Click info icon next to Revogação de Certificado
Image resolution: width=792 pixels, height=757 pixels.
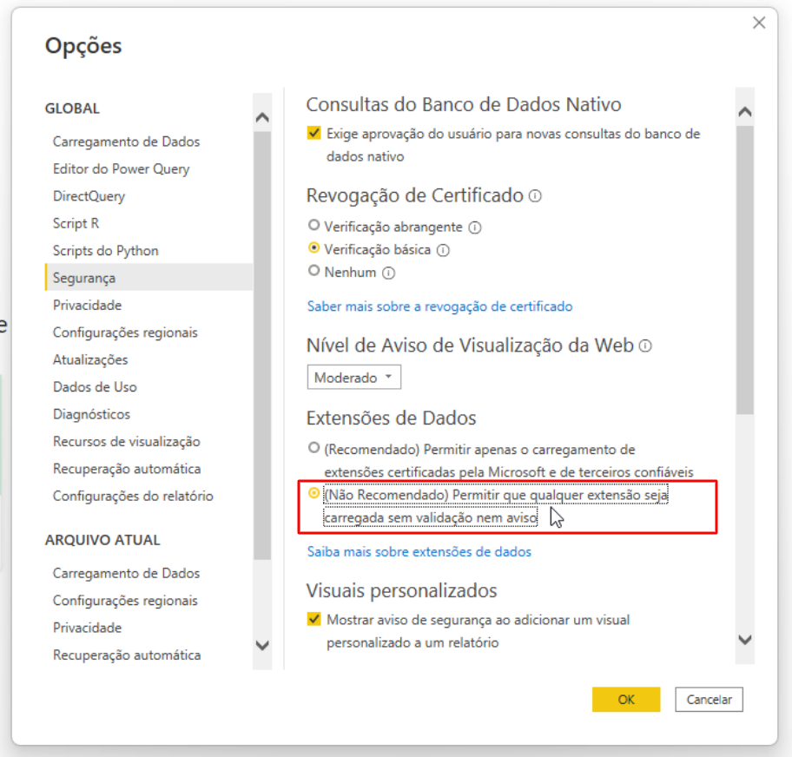pos(535,195)
